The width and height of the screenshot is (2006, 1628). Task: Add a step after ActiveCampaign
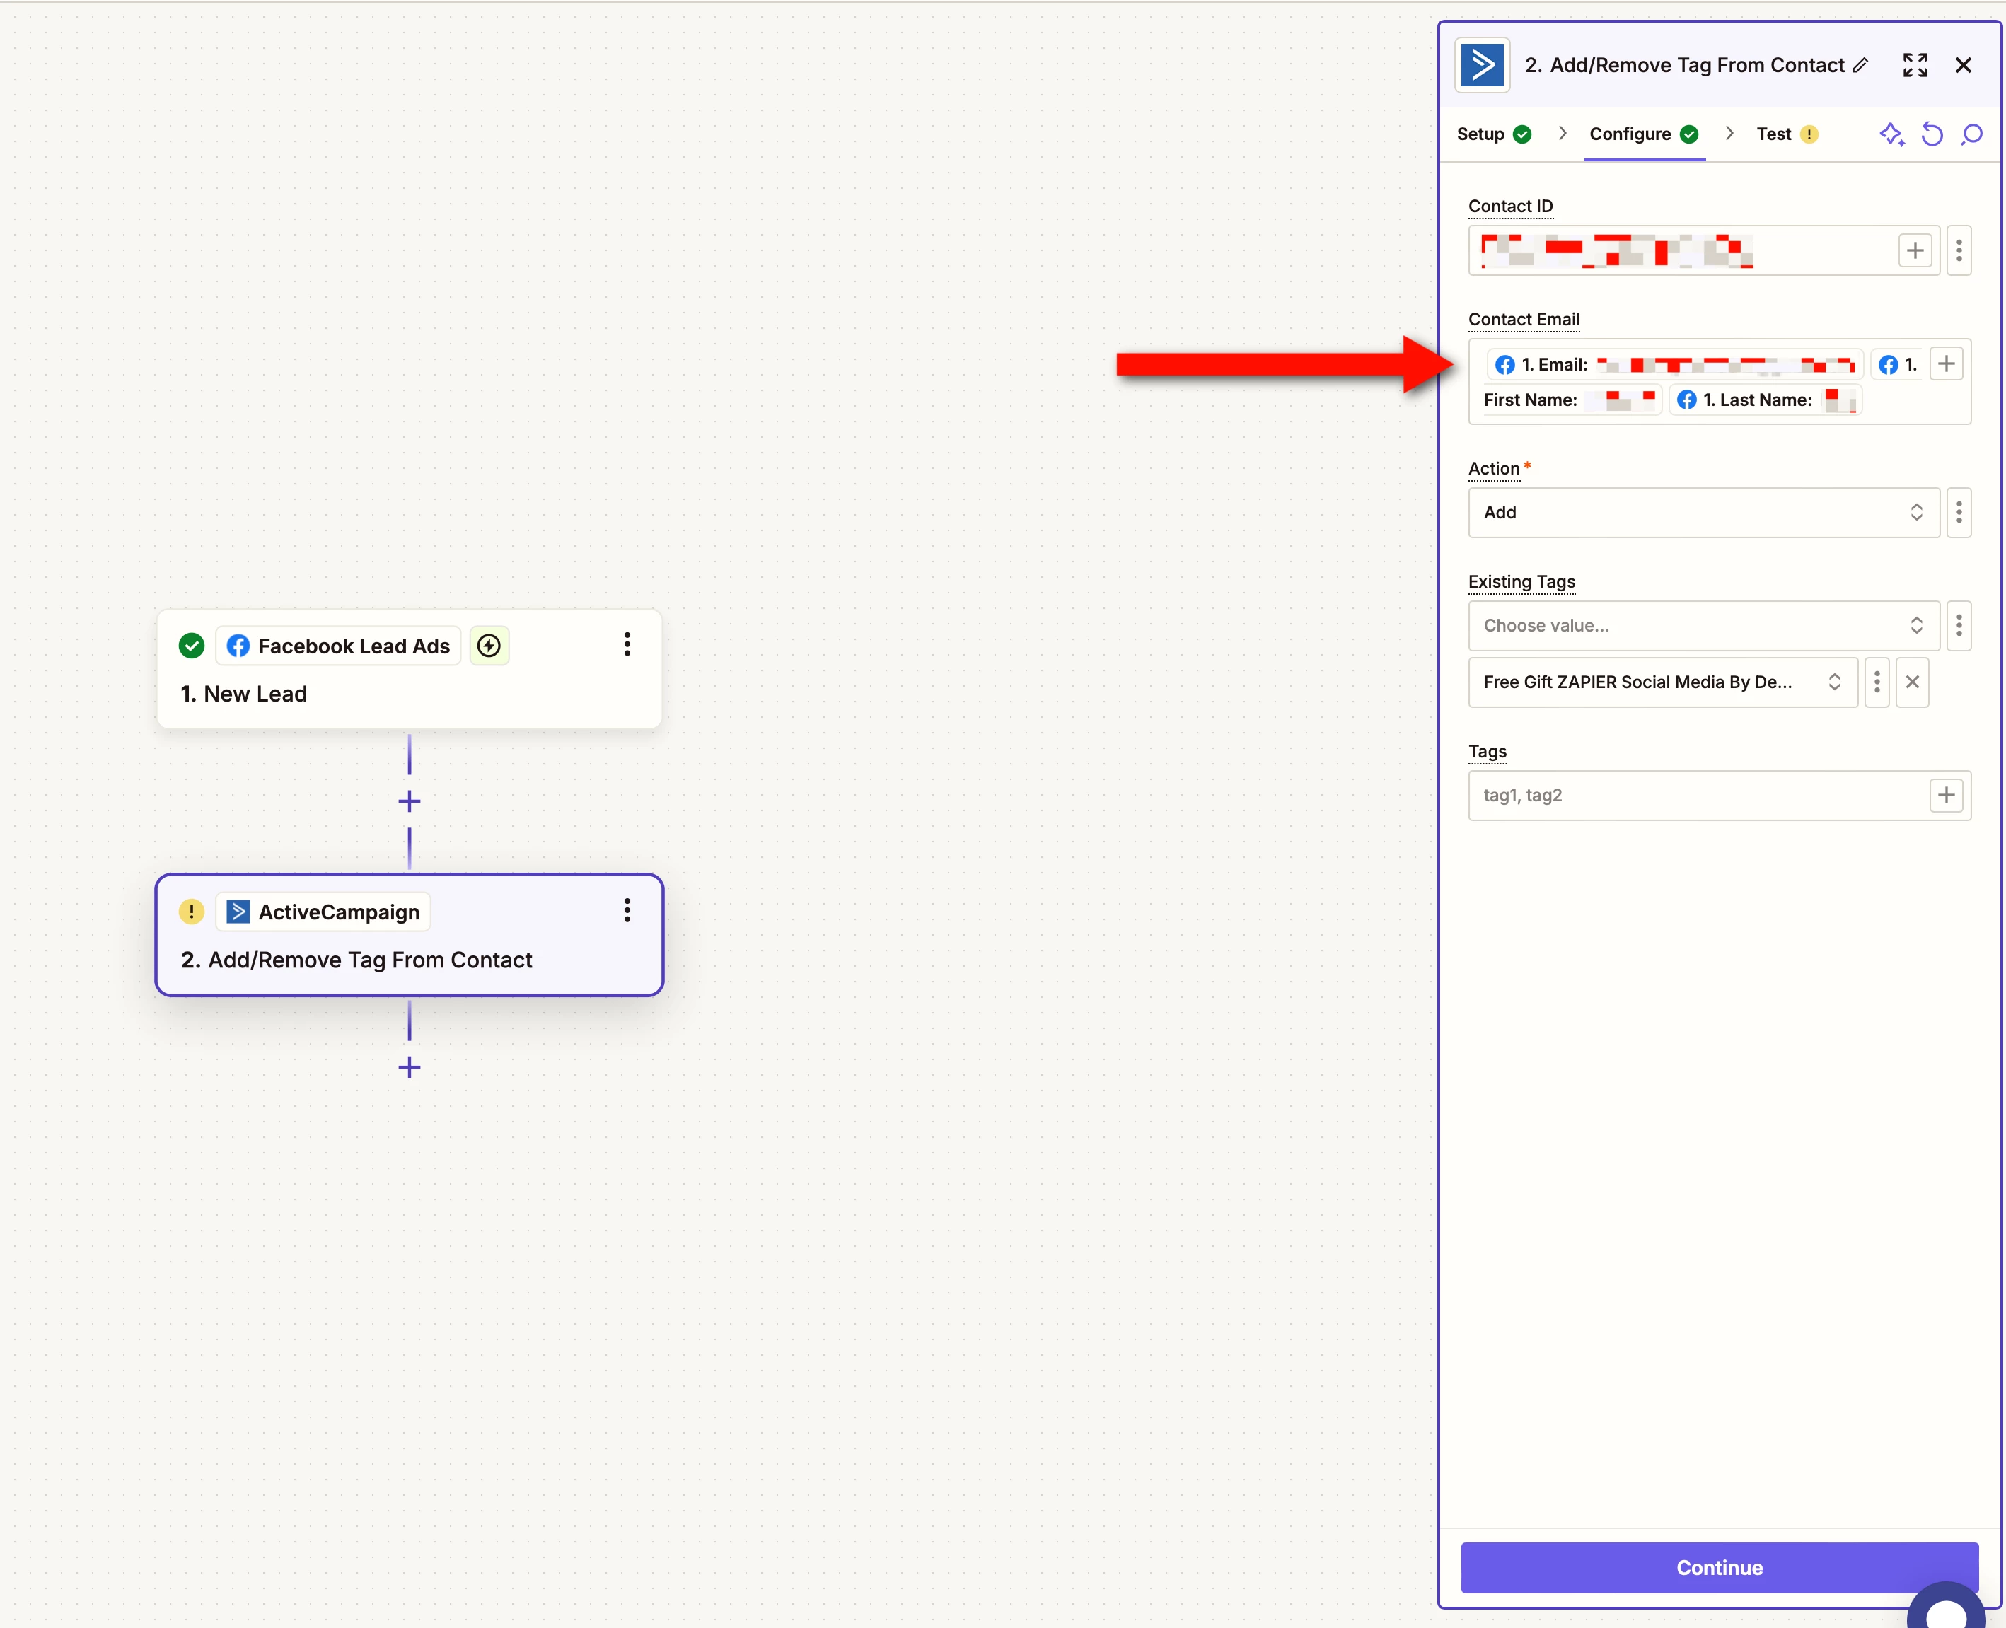409,1067
